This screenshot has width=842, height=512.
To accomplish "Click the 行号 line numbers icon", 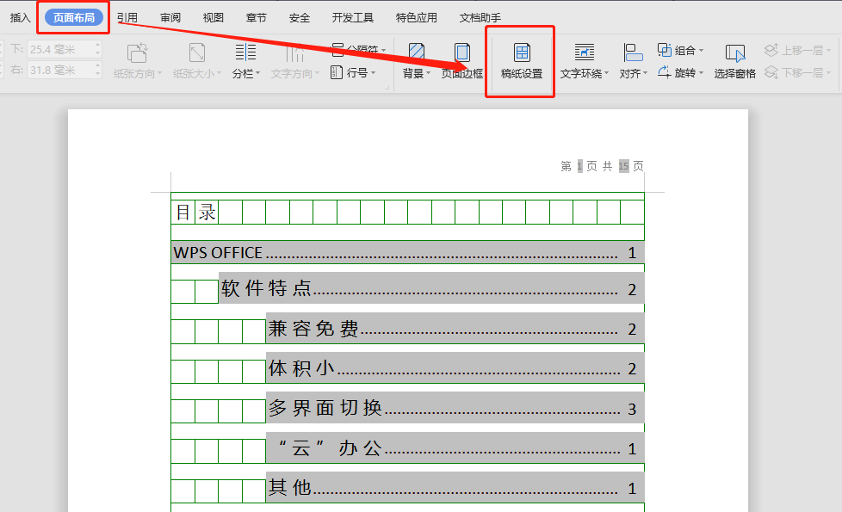I will coord(337,72).
